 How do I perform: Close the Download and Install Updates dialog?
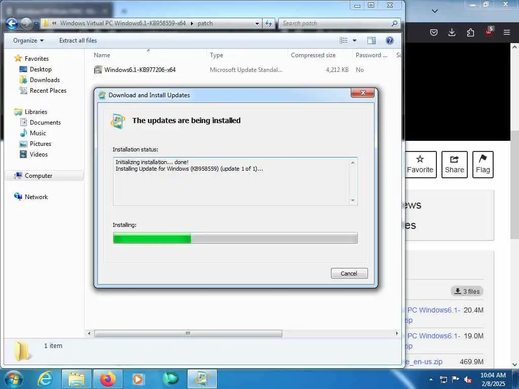tap(362, 93)
